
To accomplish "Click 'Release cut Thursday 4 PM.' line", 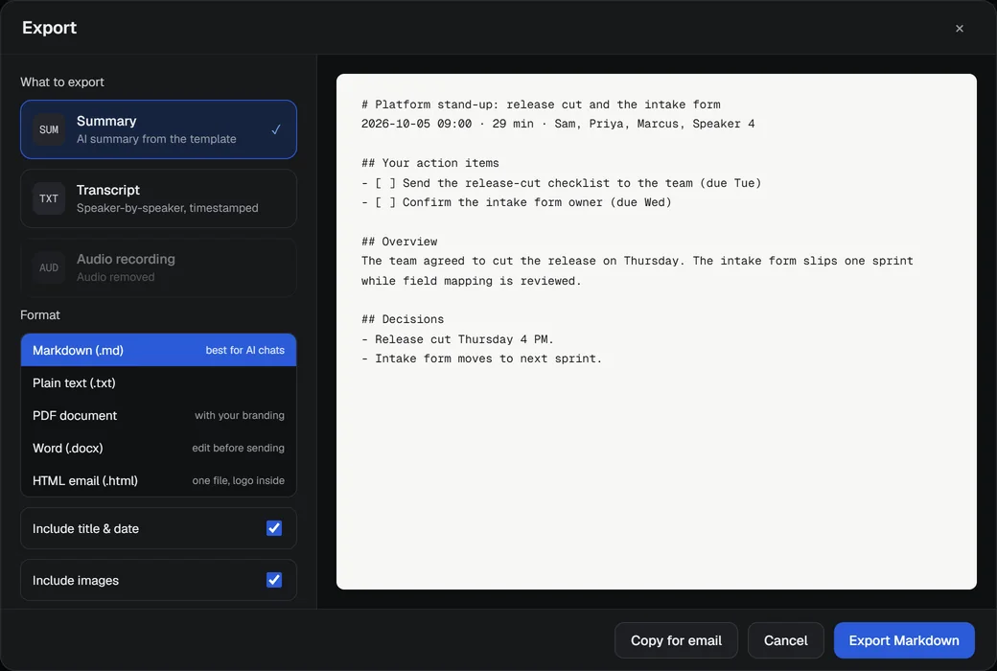I will (x=457, y=339).
